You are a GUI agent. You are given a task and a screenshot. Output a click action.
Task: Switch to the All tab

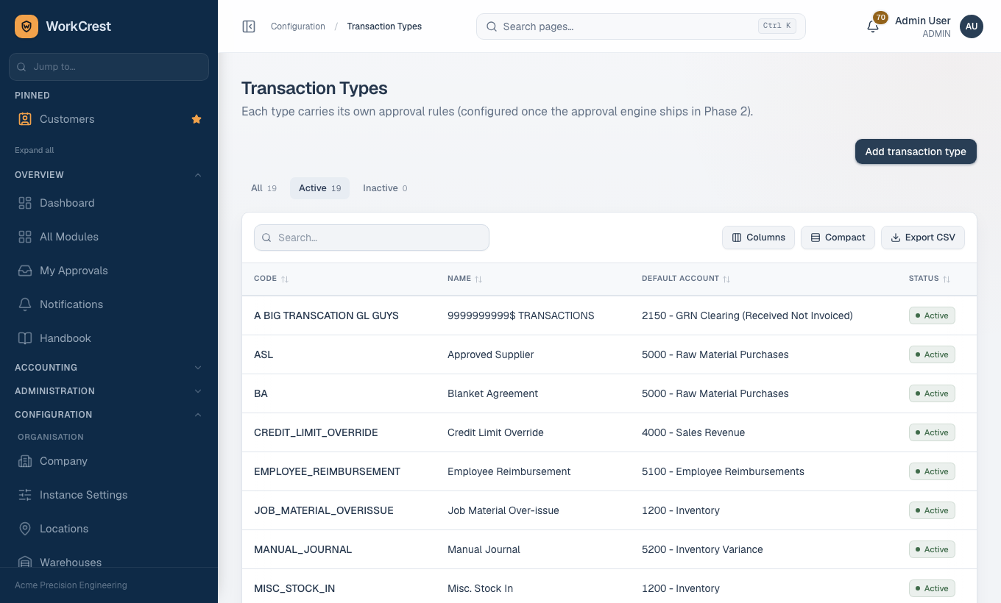point(263,188)
